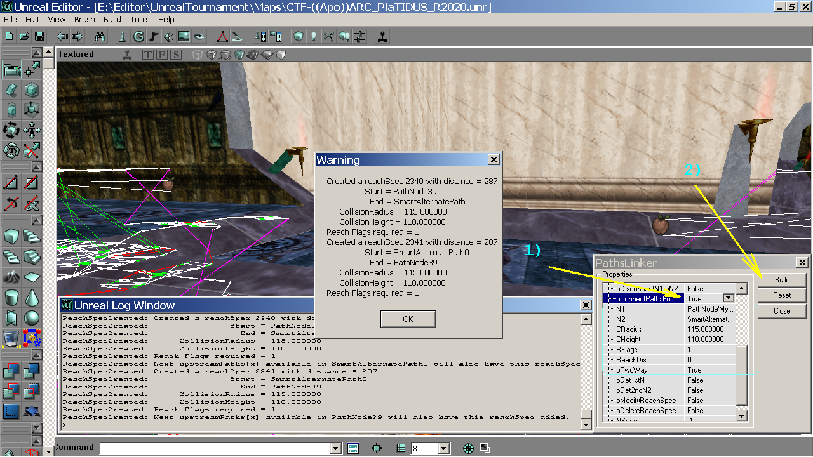813x457 pixels.
Task: Select the Camera movement tool
Action: (12, 70)
